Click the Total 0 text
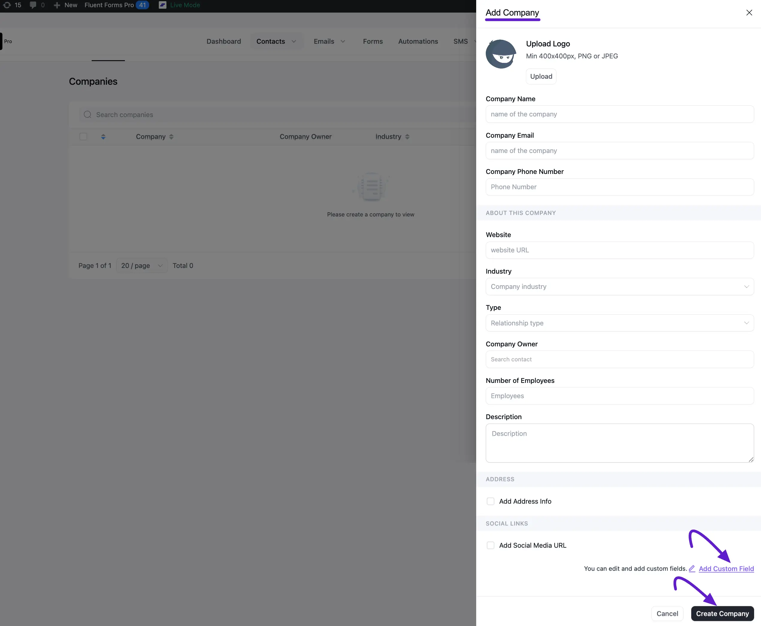Screen dimensions: 761x626 pos(183,266)
